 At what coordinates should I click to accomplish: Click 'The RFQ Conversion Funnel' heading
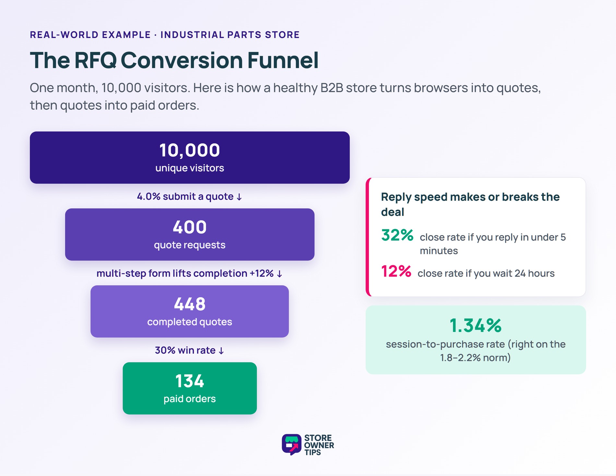point(174,60)
